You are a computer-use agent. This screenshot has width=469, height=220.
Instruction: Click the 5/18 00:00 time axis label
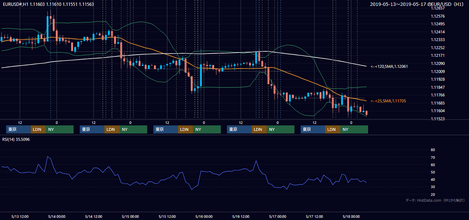point(351,216)
